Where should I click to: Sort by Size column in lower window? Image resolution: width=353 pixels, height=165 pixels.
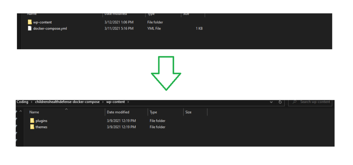click(188, 112)
